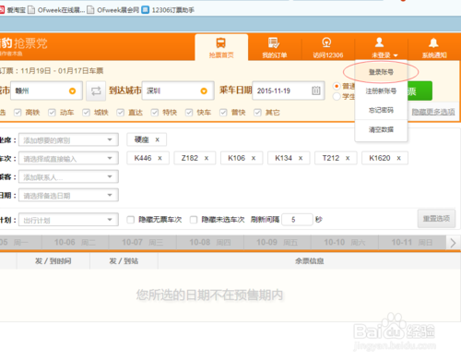
Task: Click the departure city location marker icon
Action: [72, 91]
